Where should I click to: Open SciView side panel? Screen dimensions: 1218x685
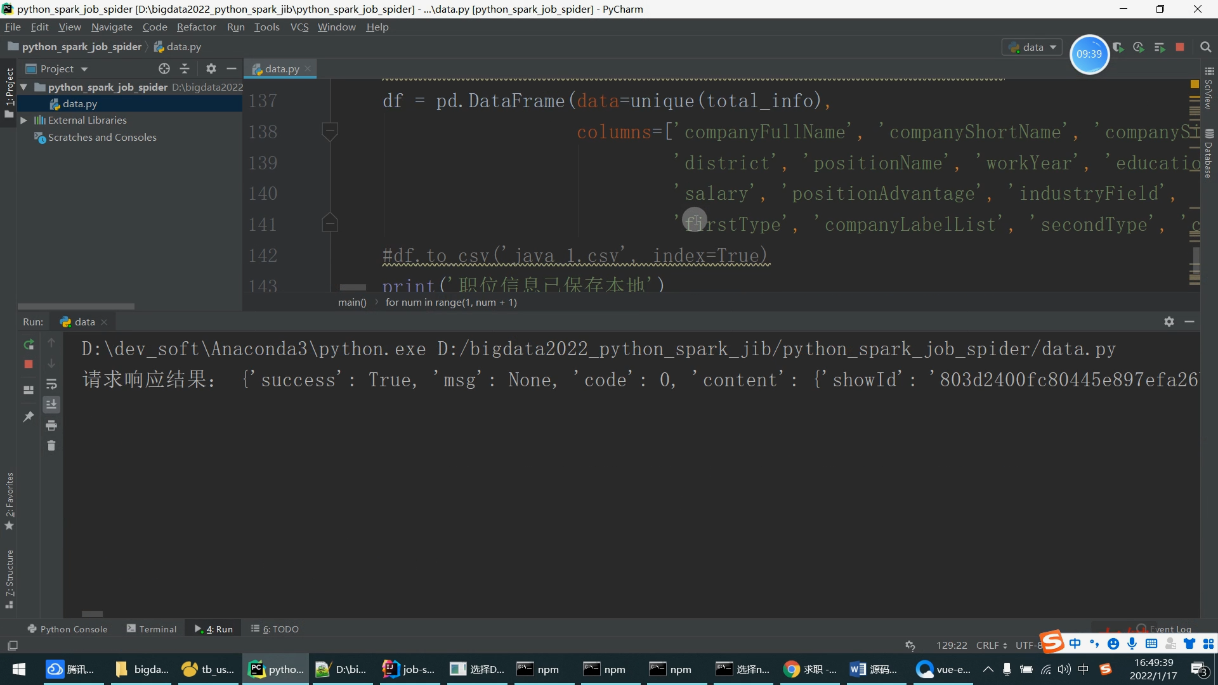(x=1209, y=88)
